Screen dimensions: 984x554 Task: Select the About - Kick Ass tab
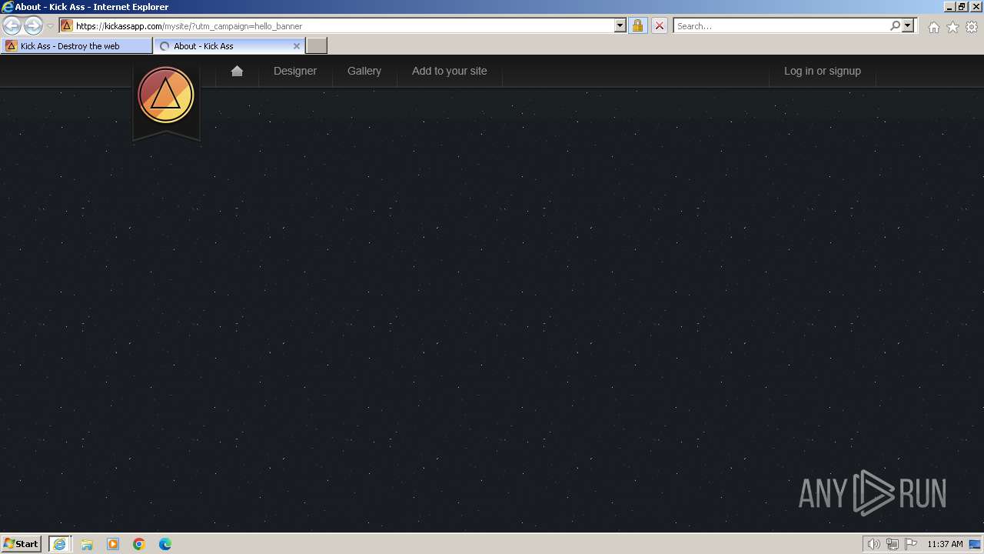point(229,45)
